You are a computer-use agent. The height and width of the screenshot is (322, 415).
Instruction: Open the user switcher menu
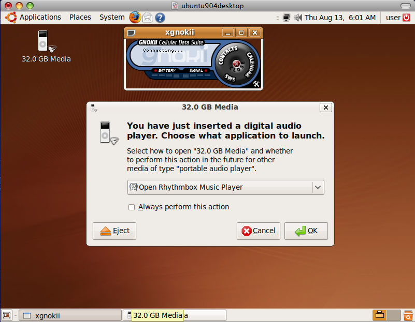coord(393,18)
